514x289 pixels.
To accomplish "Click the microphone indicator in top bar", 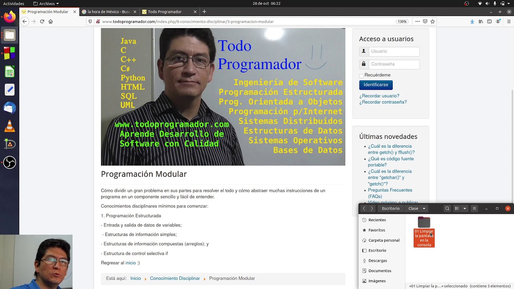I will pos(495,4).
